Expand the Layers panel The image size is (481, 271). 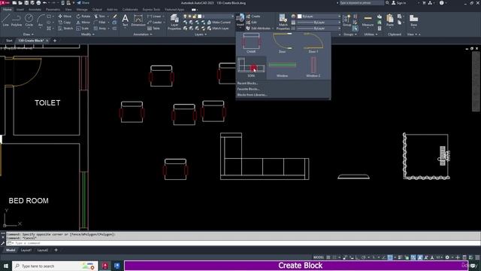201,35
